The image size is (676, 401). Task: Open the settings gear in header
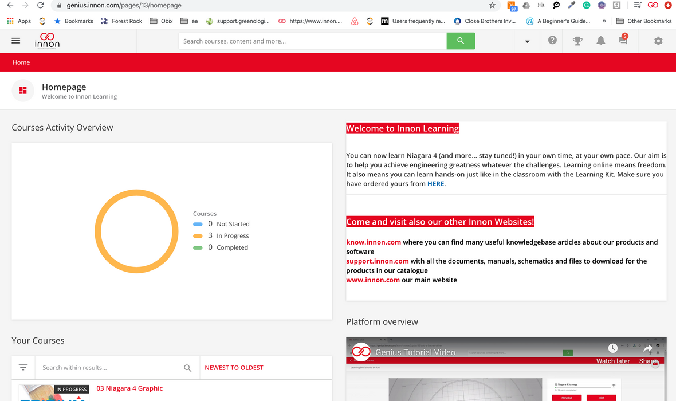click(x=658, y=41)
